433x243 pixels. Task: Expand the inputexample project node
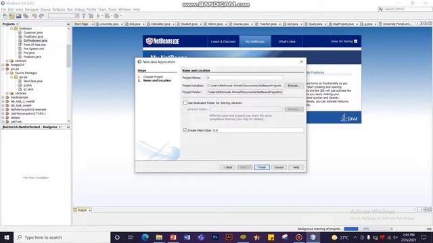3,97
